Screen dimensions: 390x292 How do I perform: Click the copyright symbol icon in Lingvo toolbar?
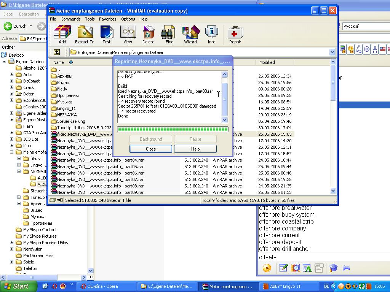coord(367,49)
